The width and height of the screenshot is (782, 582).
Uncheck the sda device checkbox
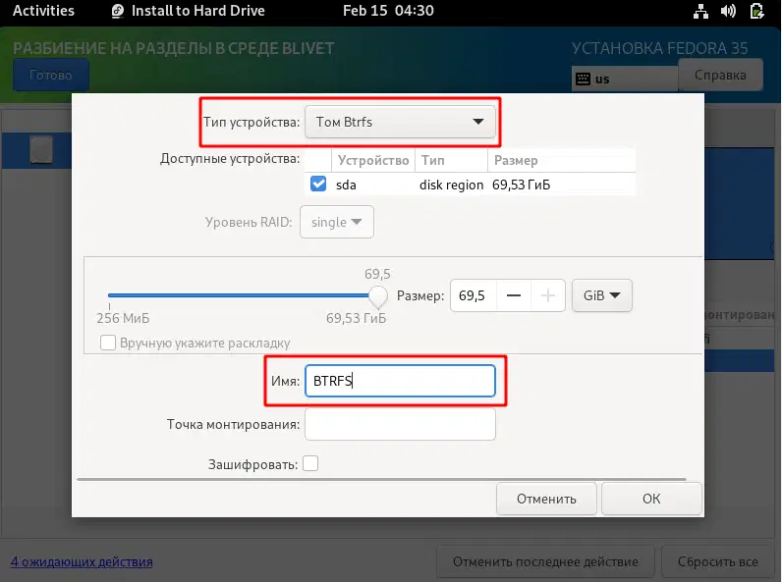pyautogui.click(x=318, y=184)
